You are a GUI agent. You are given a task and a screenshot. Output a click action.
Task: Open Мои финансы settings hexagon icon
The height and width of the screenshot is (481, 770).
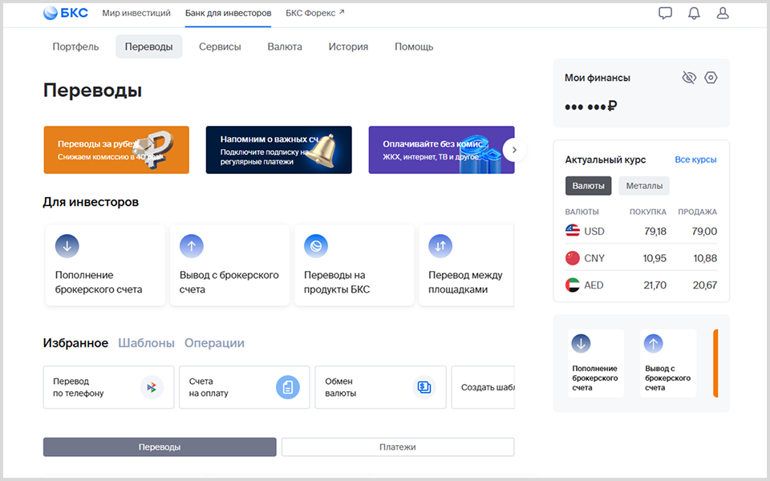click(711, 78)
